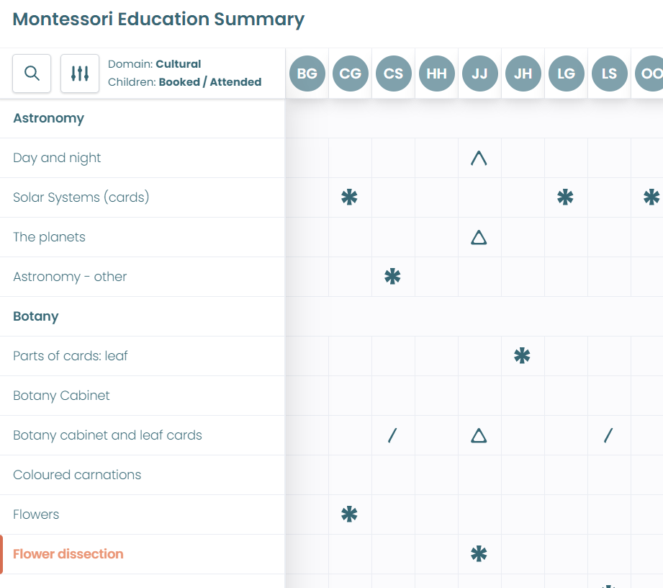Image resolution: width=663 pixels, height=588 pixels.
Task: Open the Botany Cabinet activity row
Action: [x=142, y=396]
